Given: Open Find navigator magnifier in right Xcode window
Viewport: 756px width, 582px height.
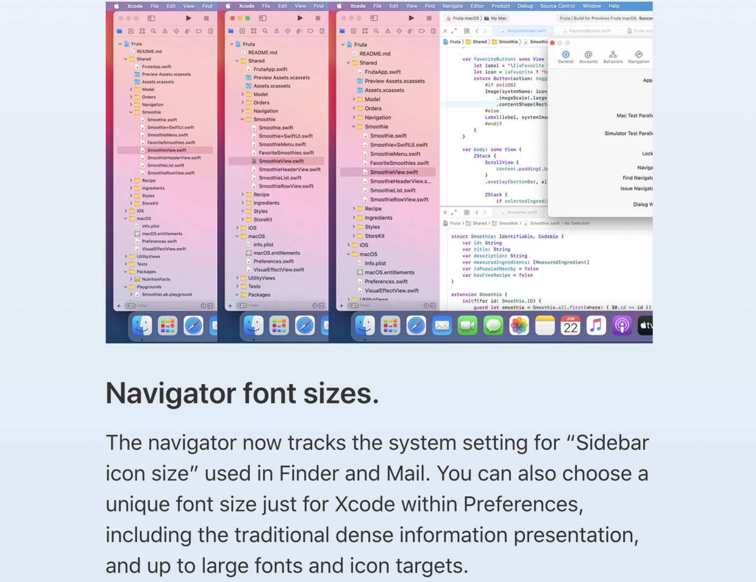Looking at the screenshot, I should [x=376, y=30].
